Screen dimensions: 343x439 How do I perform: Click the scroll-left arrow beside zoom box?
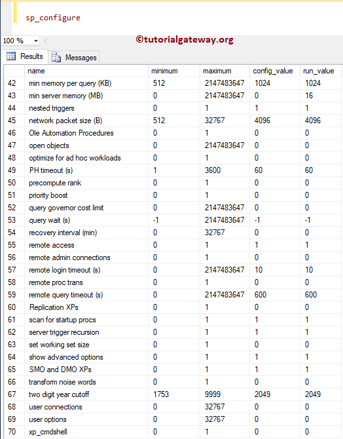coord(45,41)
